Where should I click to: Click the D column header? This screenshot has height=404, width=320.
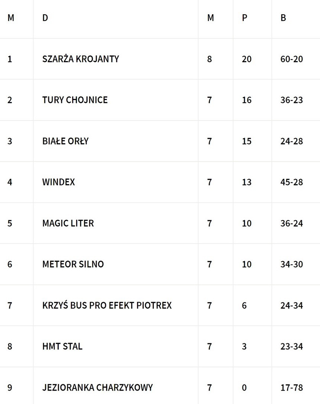[45, 18]
